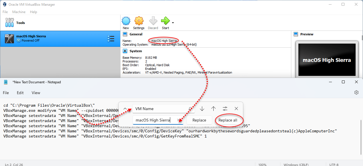Click the Base Memory value 8192 MB

pyautogui.click(x=151, y=58)
